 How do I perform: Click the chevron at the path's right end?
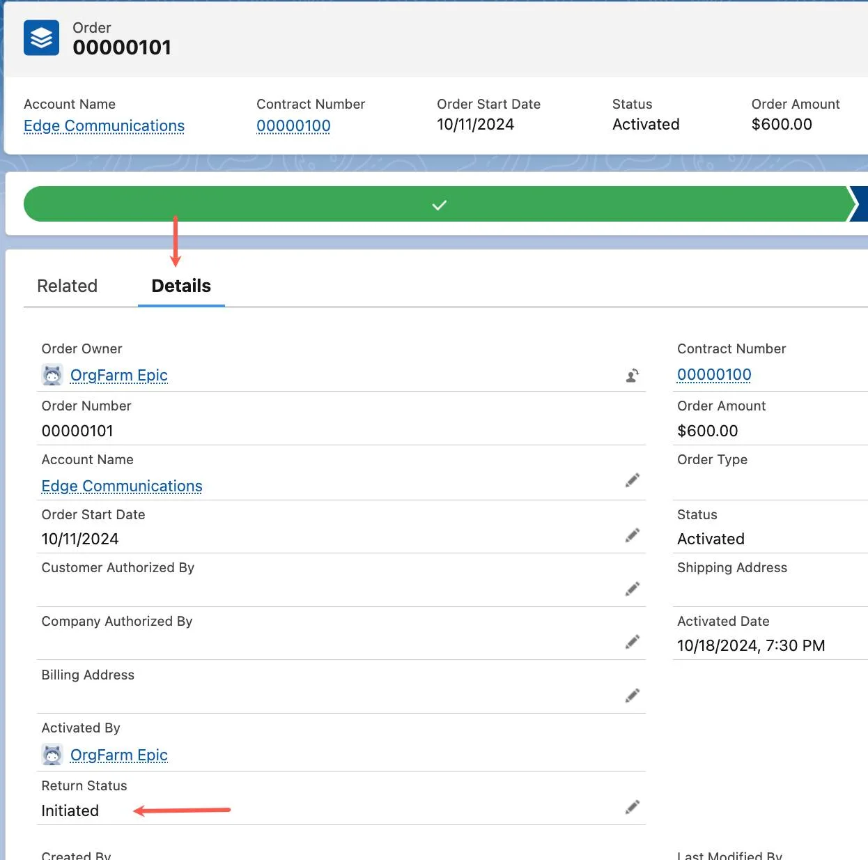click(860, 204)
